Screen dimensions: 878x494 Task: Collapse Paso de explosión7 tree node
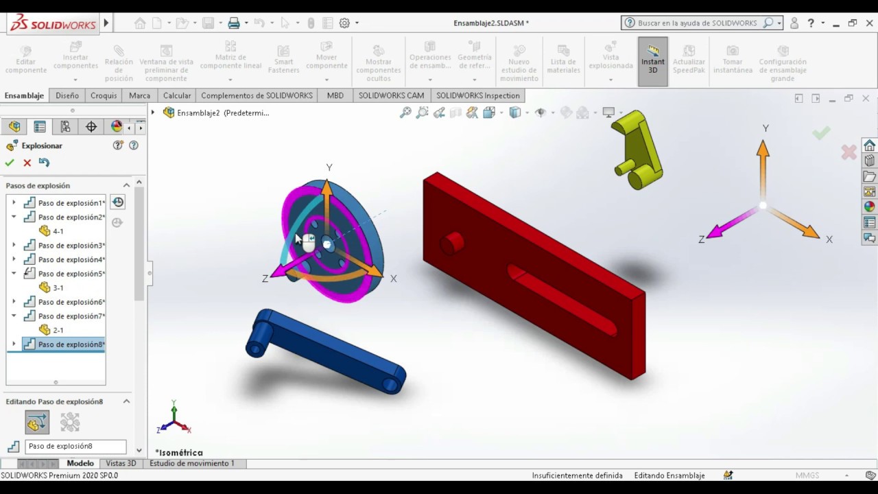(14, 316)
